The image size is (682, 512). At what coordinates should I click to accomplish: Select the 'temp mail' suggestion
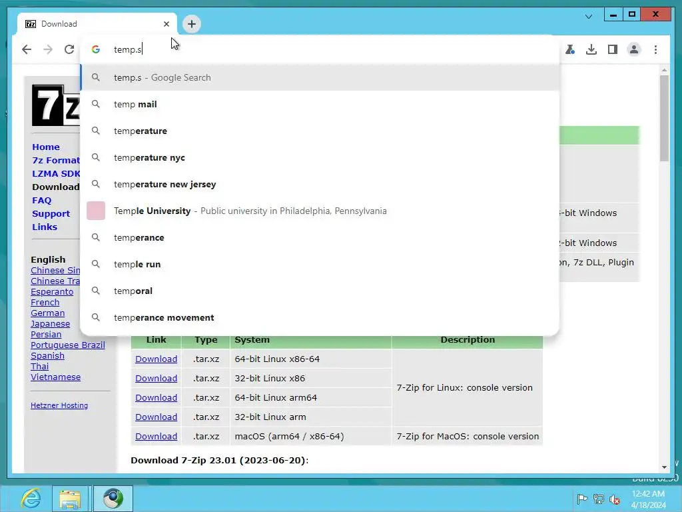[320, 104]
